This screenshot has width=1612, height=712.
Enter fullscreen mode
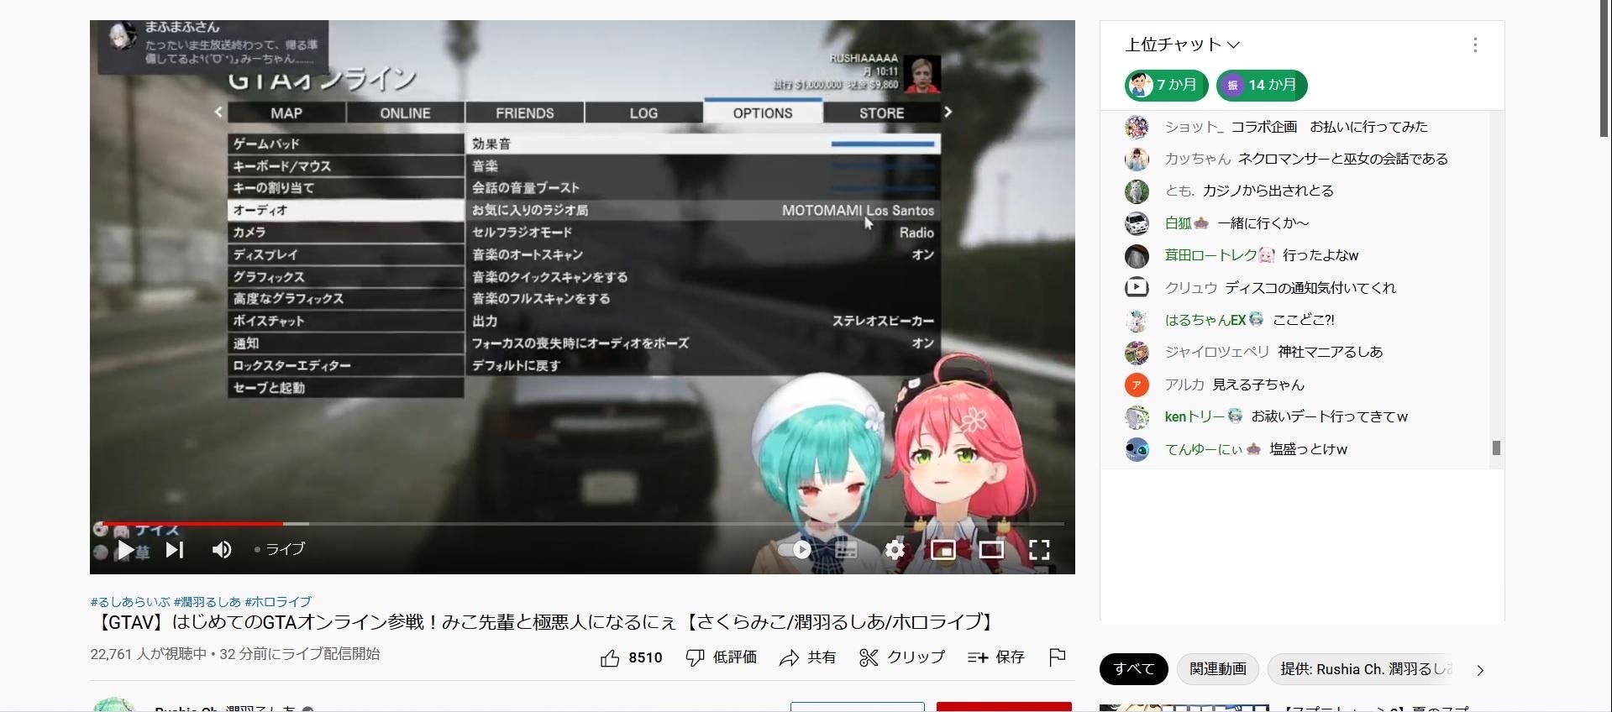coord(1039,550)
